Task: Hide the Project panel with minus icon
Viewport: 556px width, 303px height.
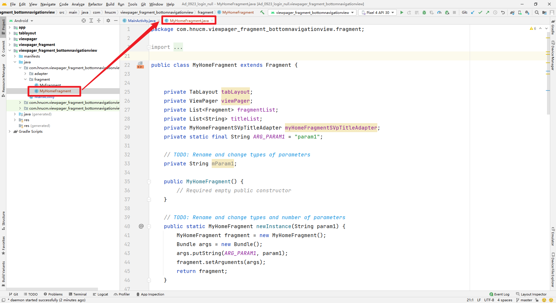Action: [x=116, y=21]
